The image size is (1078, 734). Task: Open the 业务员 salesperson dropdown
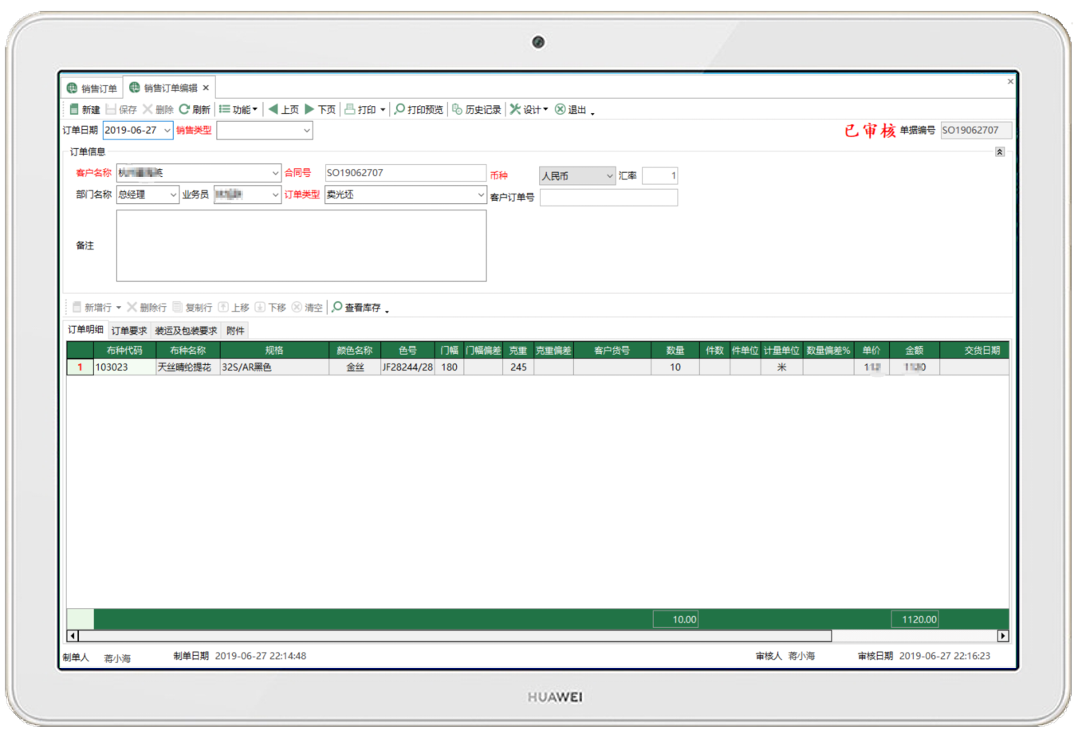[275, 194]
